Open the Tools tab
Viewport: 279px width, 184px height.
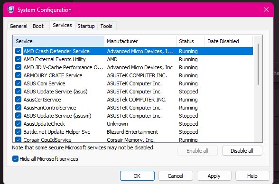coord(106,26)
